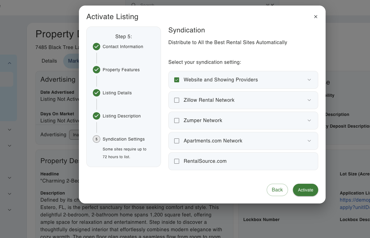Select the RentalSource.com checkbox
Screen dimensions: 370x238
177,161
